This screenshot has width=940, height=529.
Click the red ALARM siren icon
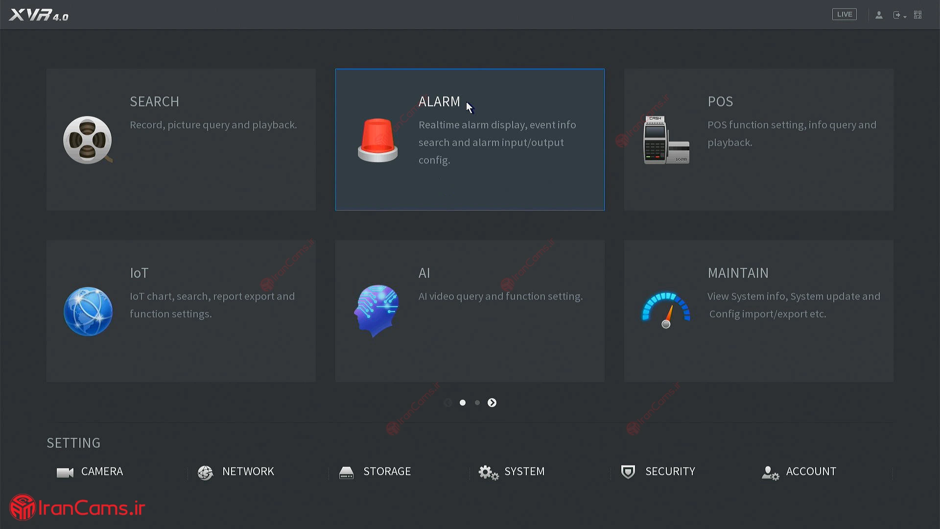[x=377, y=140]
